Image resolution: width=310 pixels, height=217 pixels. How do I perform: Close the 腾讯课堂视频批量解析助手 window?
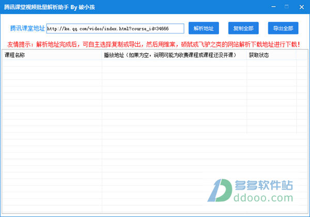[x=302, y=7]
